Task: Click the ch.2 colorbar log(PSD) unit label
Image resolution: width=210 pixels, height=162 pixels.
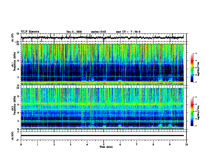Action: (x=199, y=112)
